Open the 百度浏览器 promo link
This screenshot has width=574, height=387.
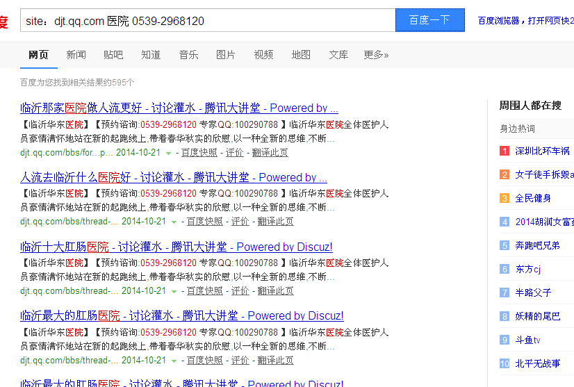click(x=525, y=21)
